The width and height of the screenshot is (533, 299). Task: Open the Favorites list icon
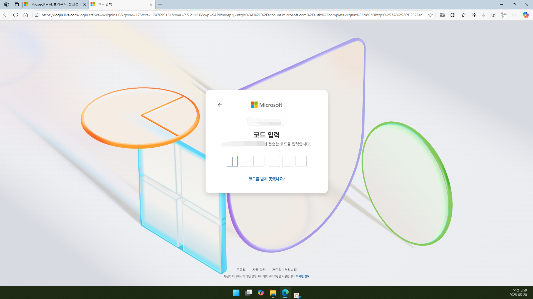coord(464,15)
